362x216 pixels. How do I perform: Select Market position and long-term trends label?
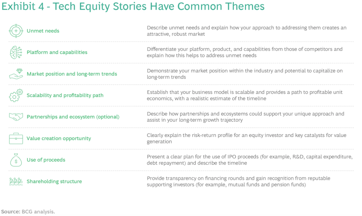(72, 74)
